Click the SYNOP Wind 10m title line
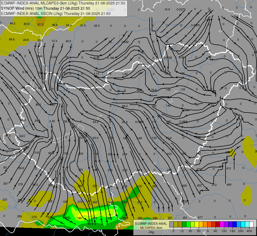The width and height of the screenshot is (257, 236). click(x=46, y=8)
